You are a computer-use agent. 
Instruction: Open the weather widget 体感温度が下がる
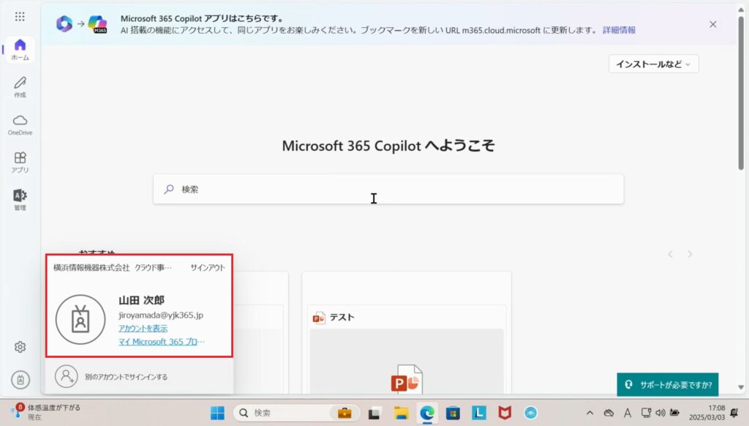pyautogui.click(x=46, y=412)
